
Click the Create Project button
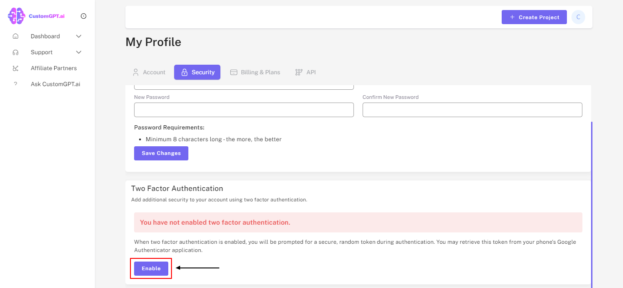click(x=534, y=17)
